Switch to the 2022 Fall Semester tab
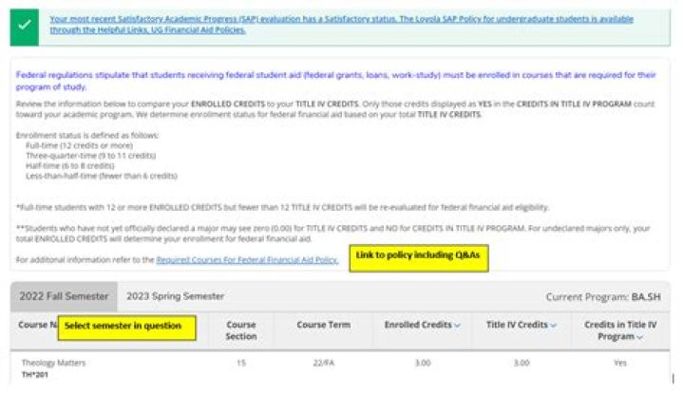The height and width of the screenshot is (394, 684). point(65,295)
